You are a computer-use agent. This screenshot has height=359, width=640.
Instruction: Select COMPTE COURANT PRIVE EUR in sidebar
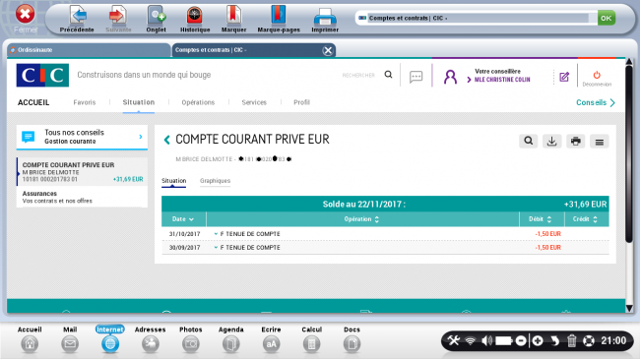coord(82,172)
